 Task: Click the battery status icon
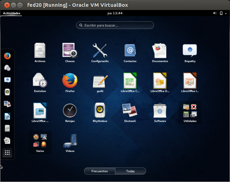pyautogui.click(x=221, y=13)
